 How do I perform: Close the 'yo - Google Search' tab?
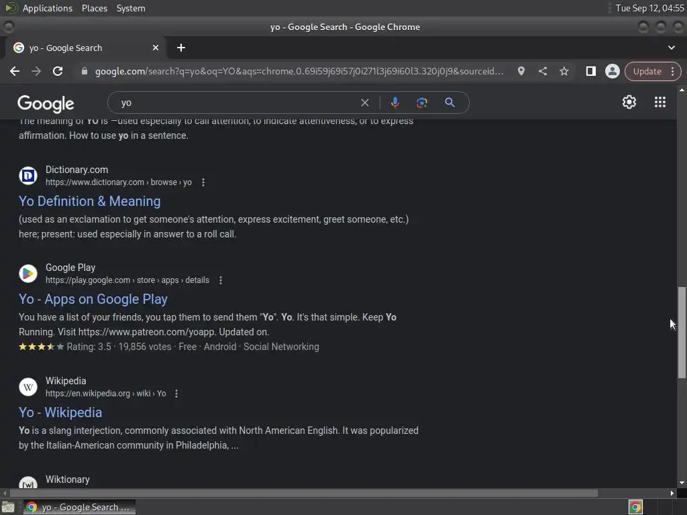156,48
